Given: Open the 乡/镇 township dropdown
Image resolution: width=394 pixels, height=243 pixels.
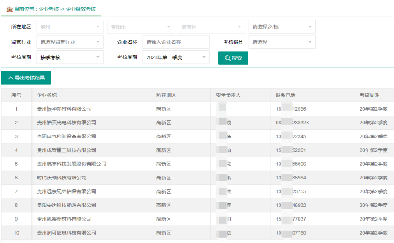Looking at the screenshot, I should coord(282,27).
